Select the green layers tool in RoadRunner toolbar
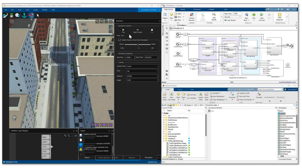 point(12,15)
